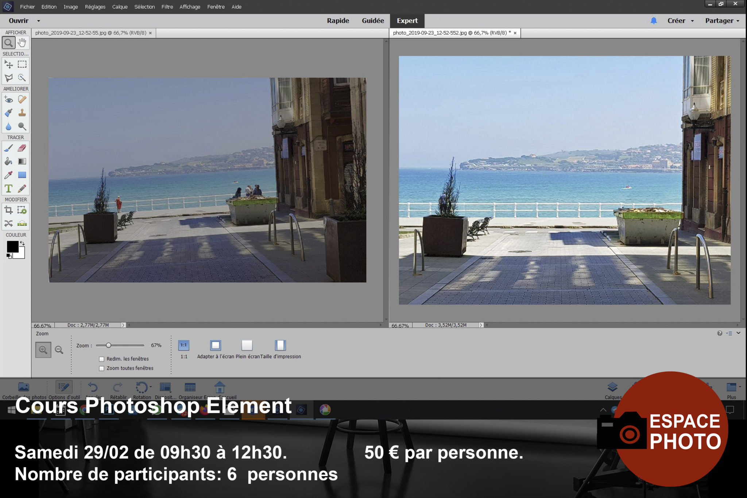This screenshot has height=498, width=747.
Task: Select the Sponge tool
Action: [22, 126]
